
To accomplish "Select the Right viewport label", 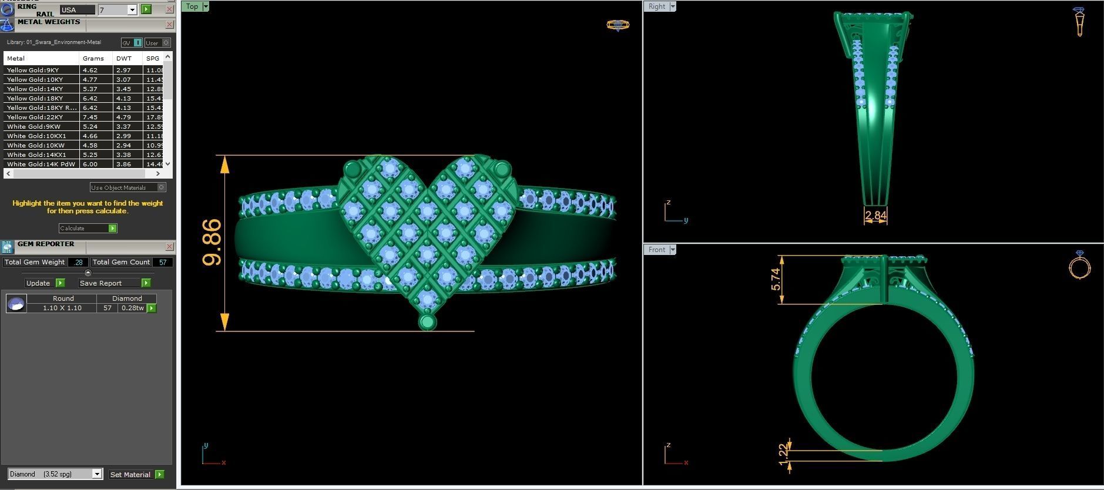I will click(657, 6).
